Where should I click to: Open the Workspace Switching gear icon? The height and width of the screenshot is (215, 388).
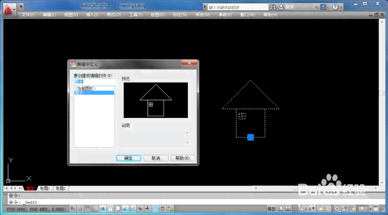[x=337, y=209]
